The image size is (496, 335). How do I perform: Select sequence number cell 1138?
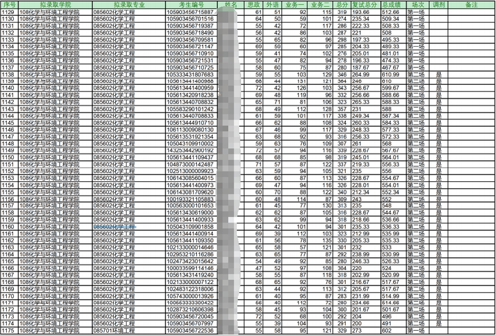[x=10, y=74]
